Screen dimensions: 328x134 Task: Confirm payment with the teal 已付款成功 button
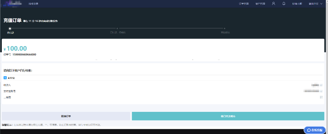pyautogui.click(x=228, y=116)
